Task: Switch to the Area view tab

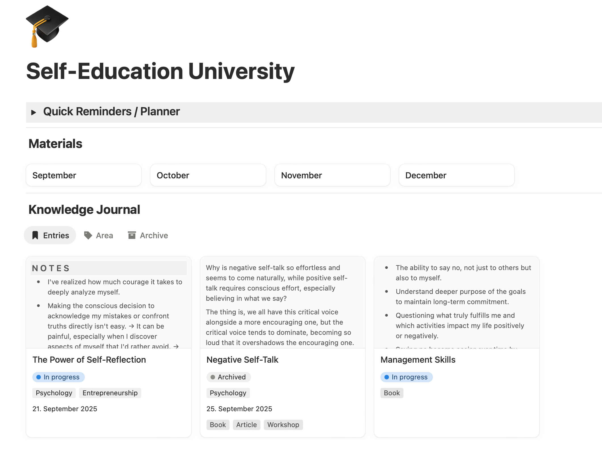Action: (104, 235)
